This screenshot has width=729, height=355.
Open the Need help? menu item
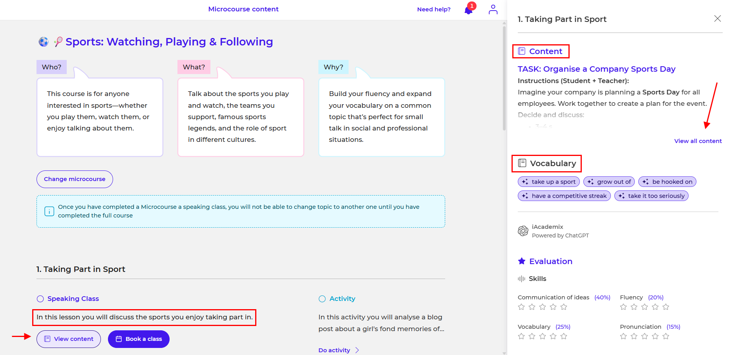coord(433,9)
